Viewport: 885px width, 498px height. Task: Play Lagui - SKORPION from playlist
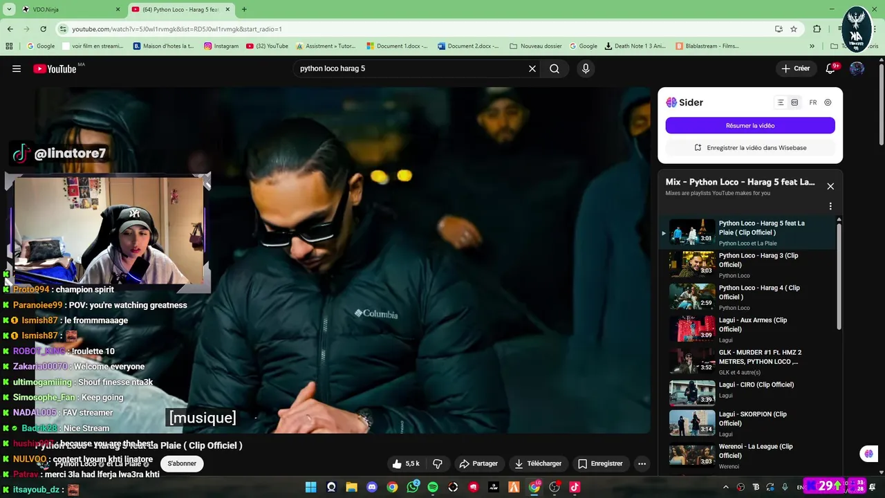(747, 423)
